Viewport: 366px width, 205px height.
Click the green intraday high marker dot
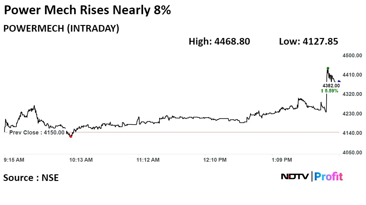tap(328, 68)
